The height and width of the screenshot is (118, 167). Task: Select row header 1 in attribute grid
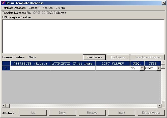(6, 68)
